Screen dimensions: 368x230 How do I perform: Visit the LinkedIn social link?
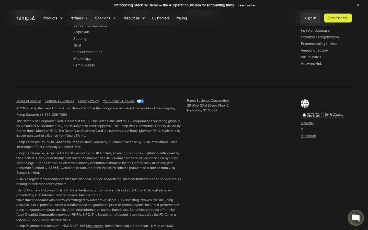coord(307,123)
